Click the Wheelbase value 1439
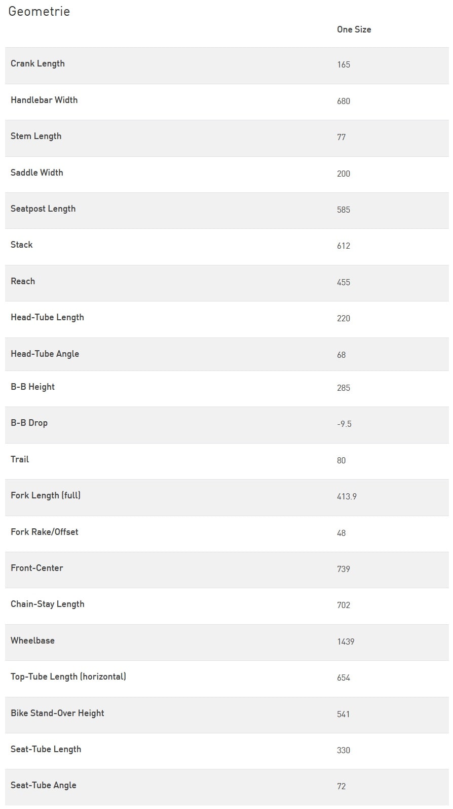453x809 pixels. [x=346, y=642]
